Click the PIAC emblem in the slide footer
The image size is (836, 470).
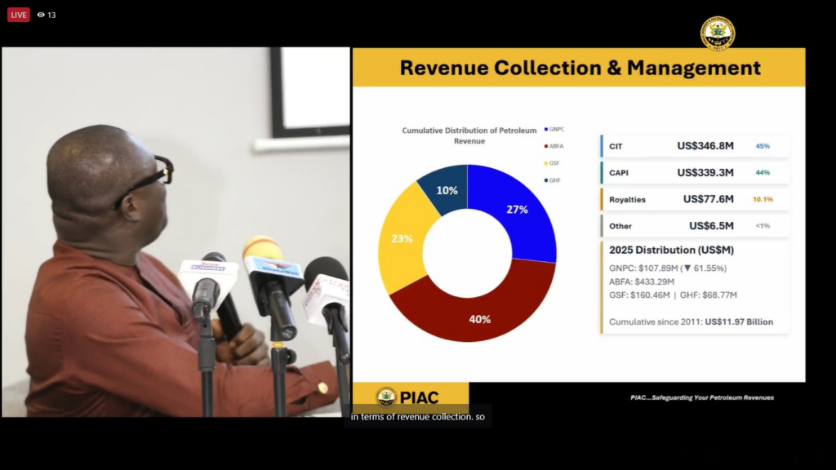[x=385, y=397]
